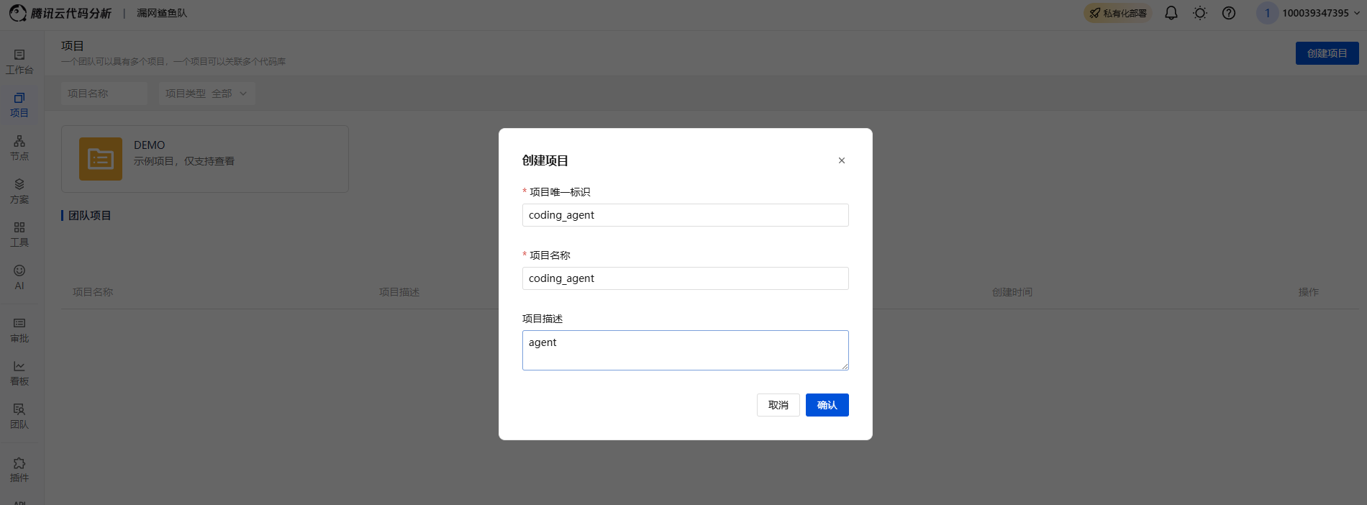Expand the 项目类型 filter dropdown
This screenshot has width=1367, height=505.
pos(206,94)
